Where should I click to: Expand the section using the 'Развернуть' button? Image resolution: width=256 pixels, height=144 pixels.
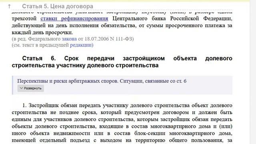coord(30,88)
